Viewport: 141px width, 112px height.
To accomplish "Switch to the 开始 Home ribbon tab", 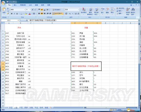I will (x=9, y=5).
